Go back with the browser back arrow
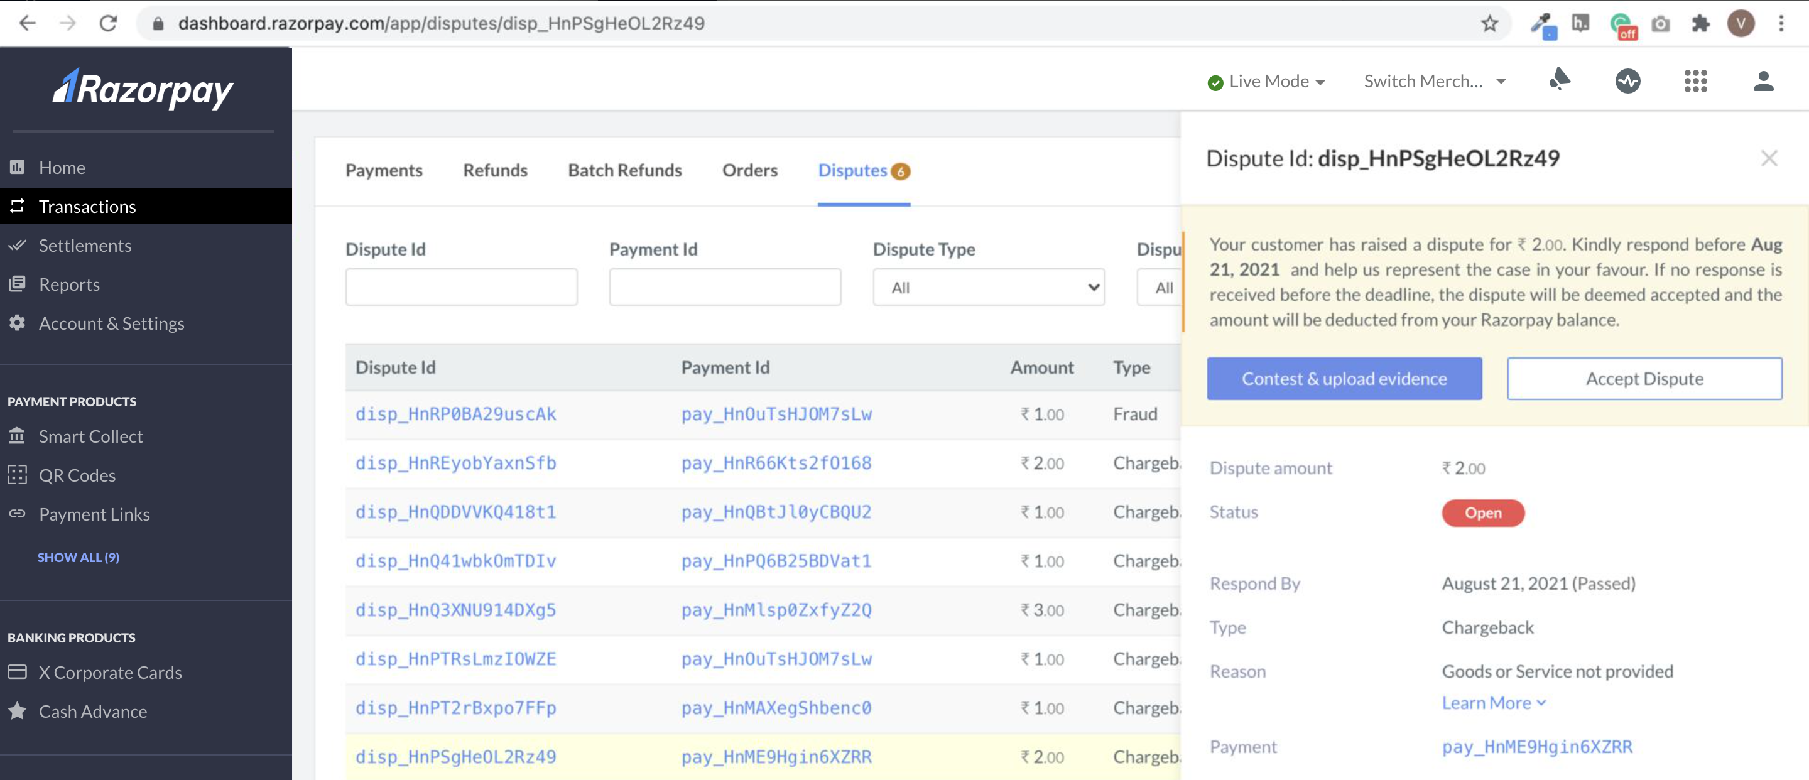 point(28,23)
